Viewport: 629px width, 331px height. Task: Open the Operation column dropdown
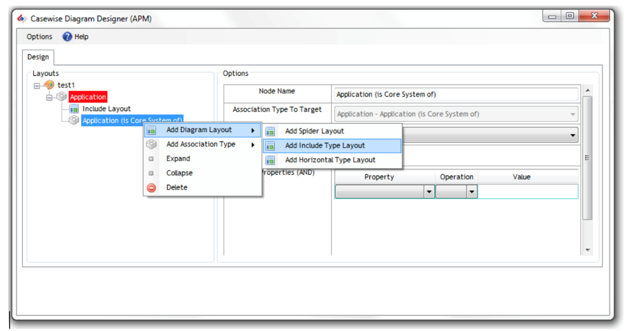(x=472, y=192)
